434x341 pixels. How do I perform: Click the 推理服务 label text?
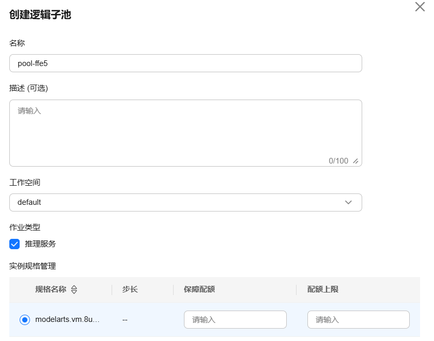[x=40, y=244]
